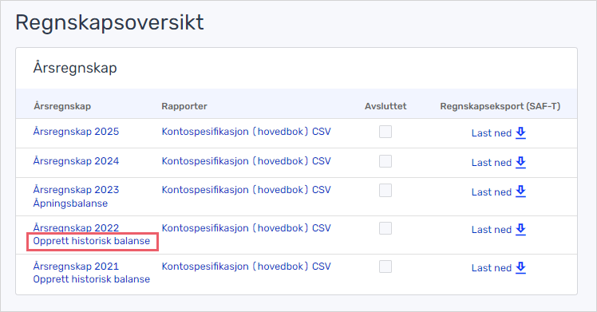Tick Avsluttet checkbox for 2024
The height and width of the screenshot is (312, 597).
coord(385,161)
